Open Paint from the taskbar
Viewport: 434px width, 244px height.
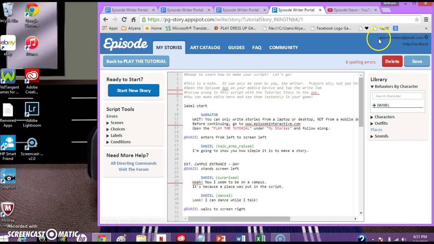121,238
